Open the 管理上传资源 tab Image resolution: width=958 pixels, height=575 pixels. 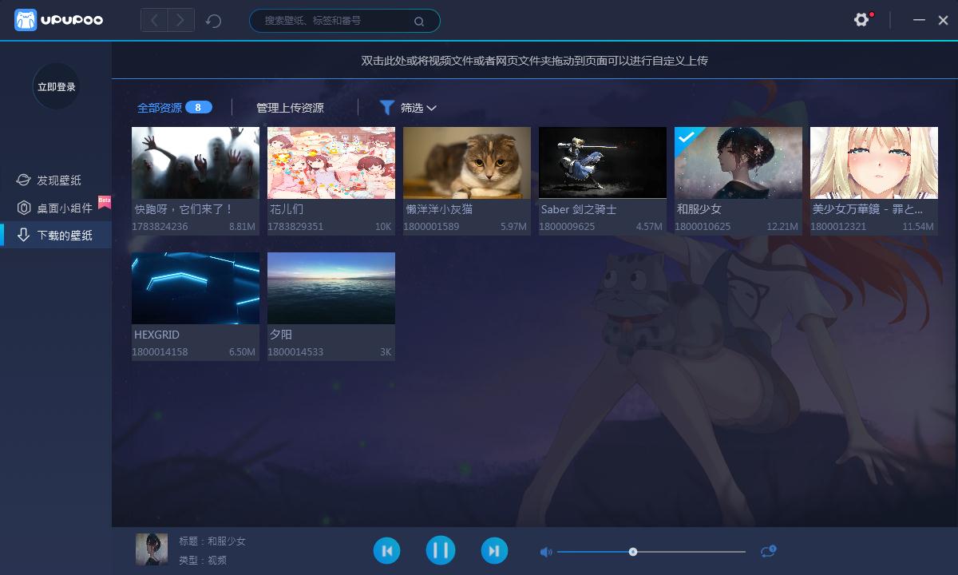[289, 106]
